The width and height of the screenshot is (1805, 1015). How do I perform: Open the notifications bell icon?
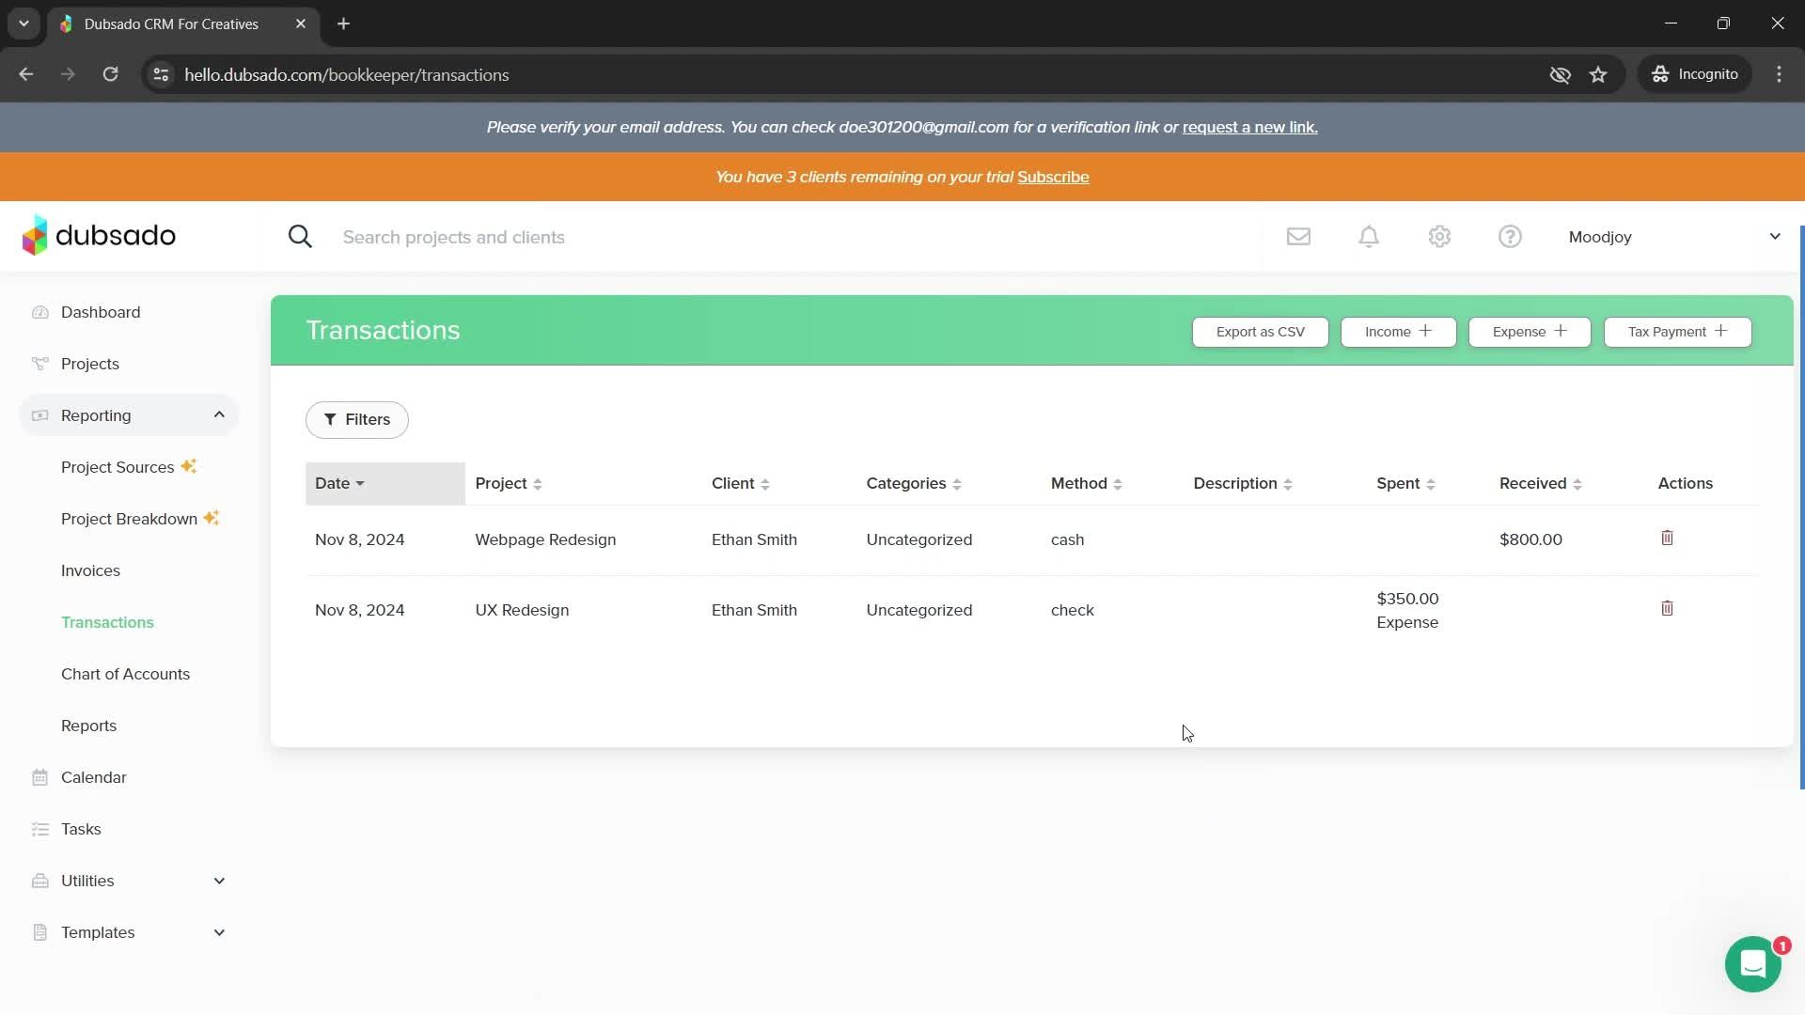(1369, 237)
